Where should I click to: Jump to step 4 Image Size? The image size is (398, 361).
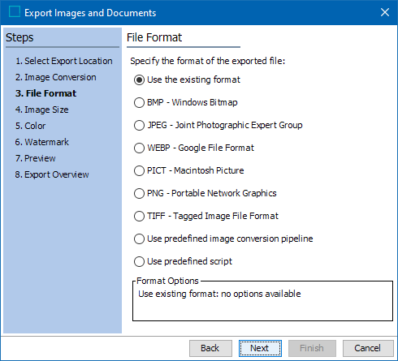42,110
